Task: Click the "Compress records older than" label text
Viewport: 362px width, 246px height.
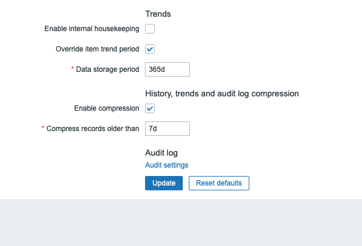Action: click(x=93, y=129)
